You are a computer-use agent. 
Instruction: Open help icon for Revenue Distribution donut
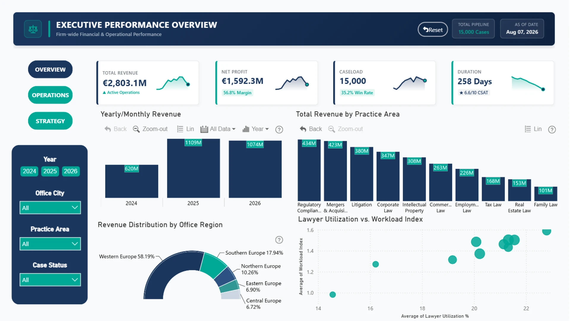[x=279, y=240]
